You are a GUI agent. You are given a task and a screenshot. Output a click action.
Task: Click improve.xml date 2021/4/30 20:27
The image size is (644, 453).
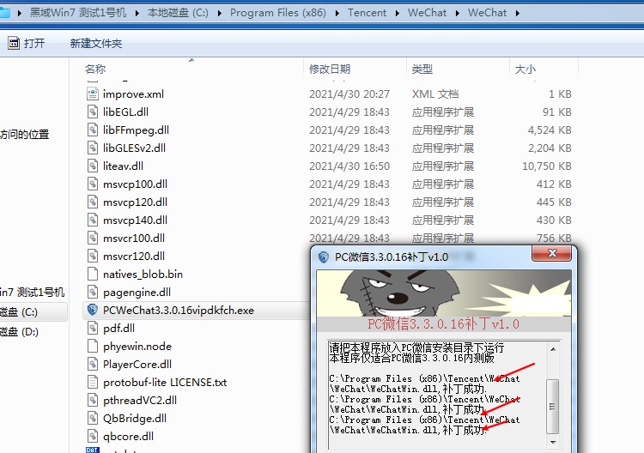[349, 94]
